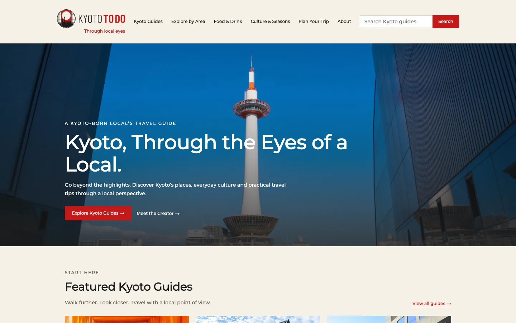
Task: Click the 'START HERE' section label
Action: 82,273
